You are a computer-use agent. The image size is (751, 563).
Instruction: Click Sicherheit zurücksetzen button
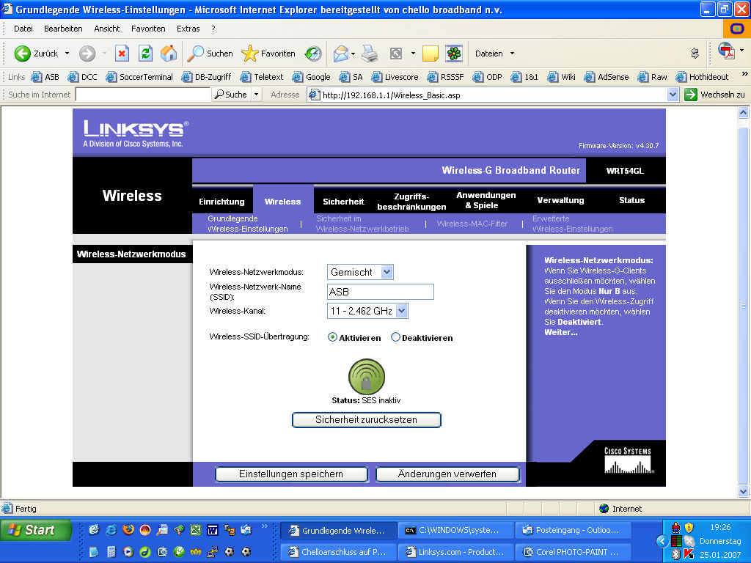coord(366,420)
